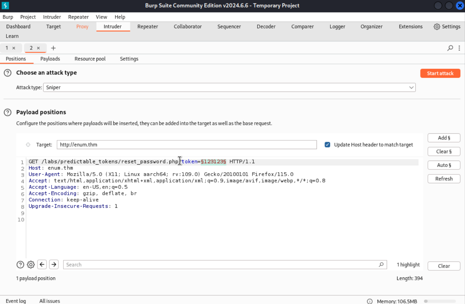Click the magnifier icon inside Search field

[381, 265]
